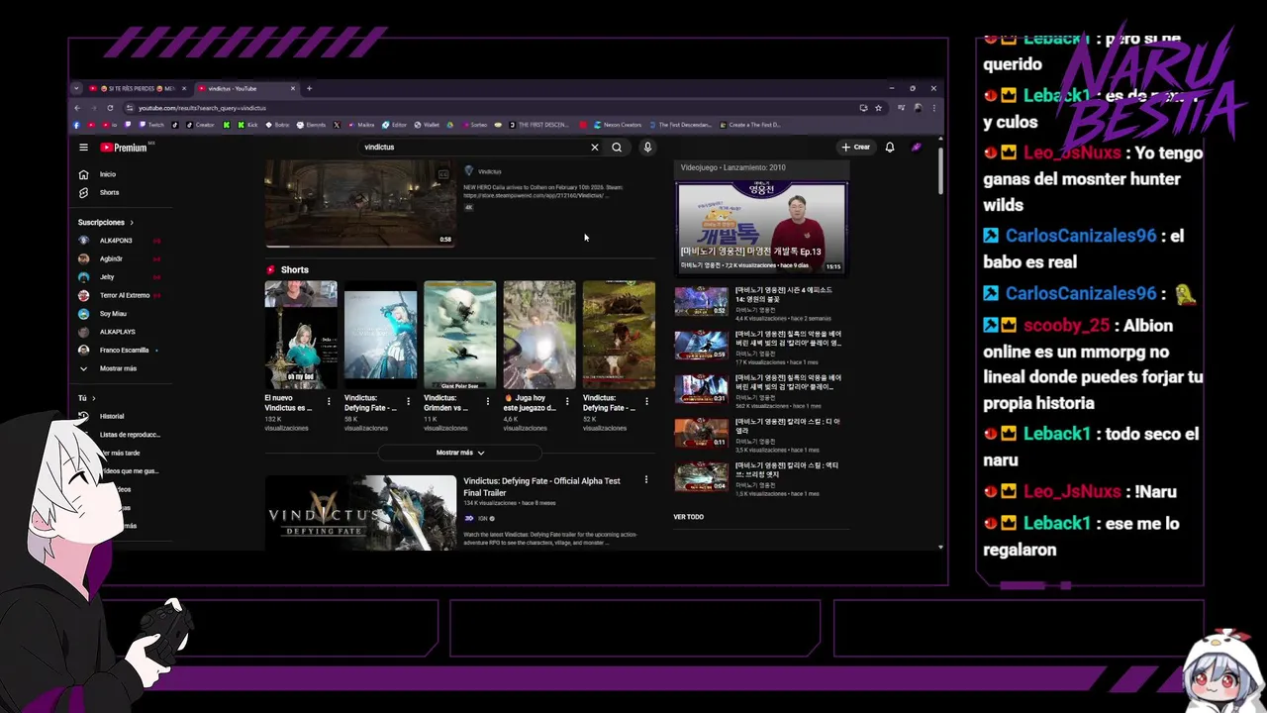Open the 0:11 video thumbnail in side list

[x=701, y=433]
